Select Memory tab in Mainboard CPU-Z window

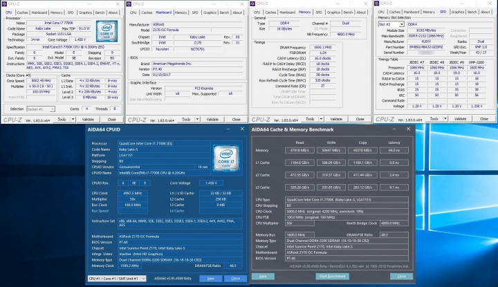(x=181, y=12)
